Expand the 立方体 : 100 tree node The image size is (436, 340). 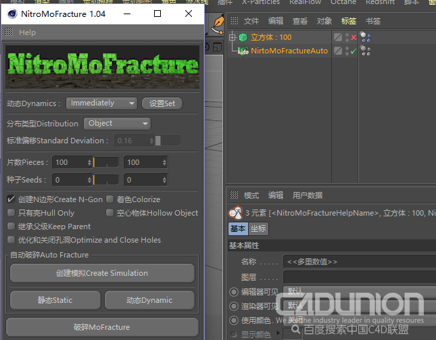tap(233, 37)
